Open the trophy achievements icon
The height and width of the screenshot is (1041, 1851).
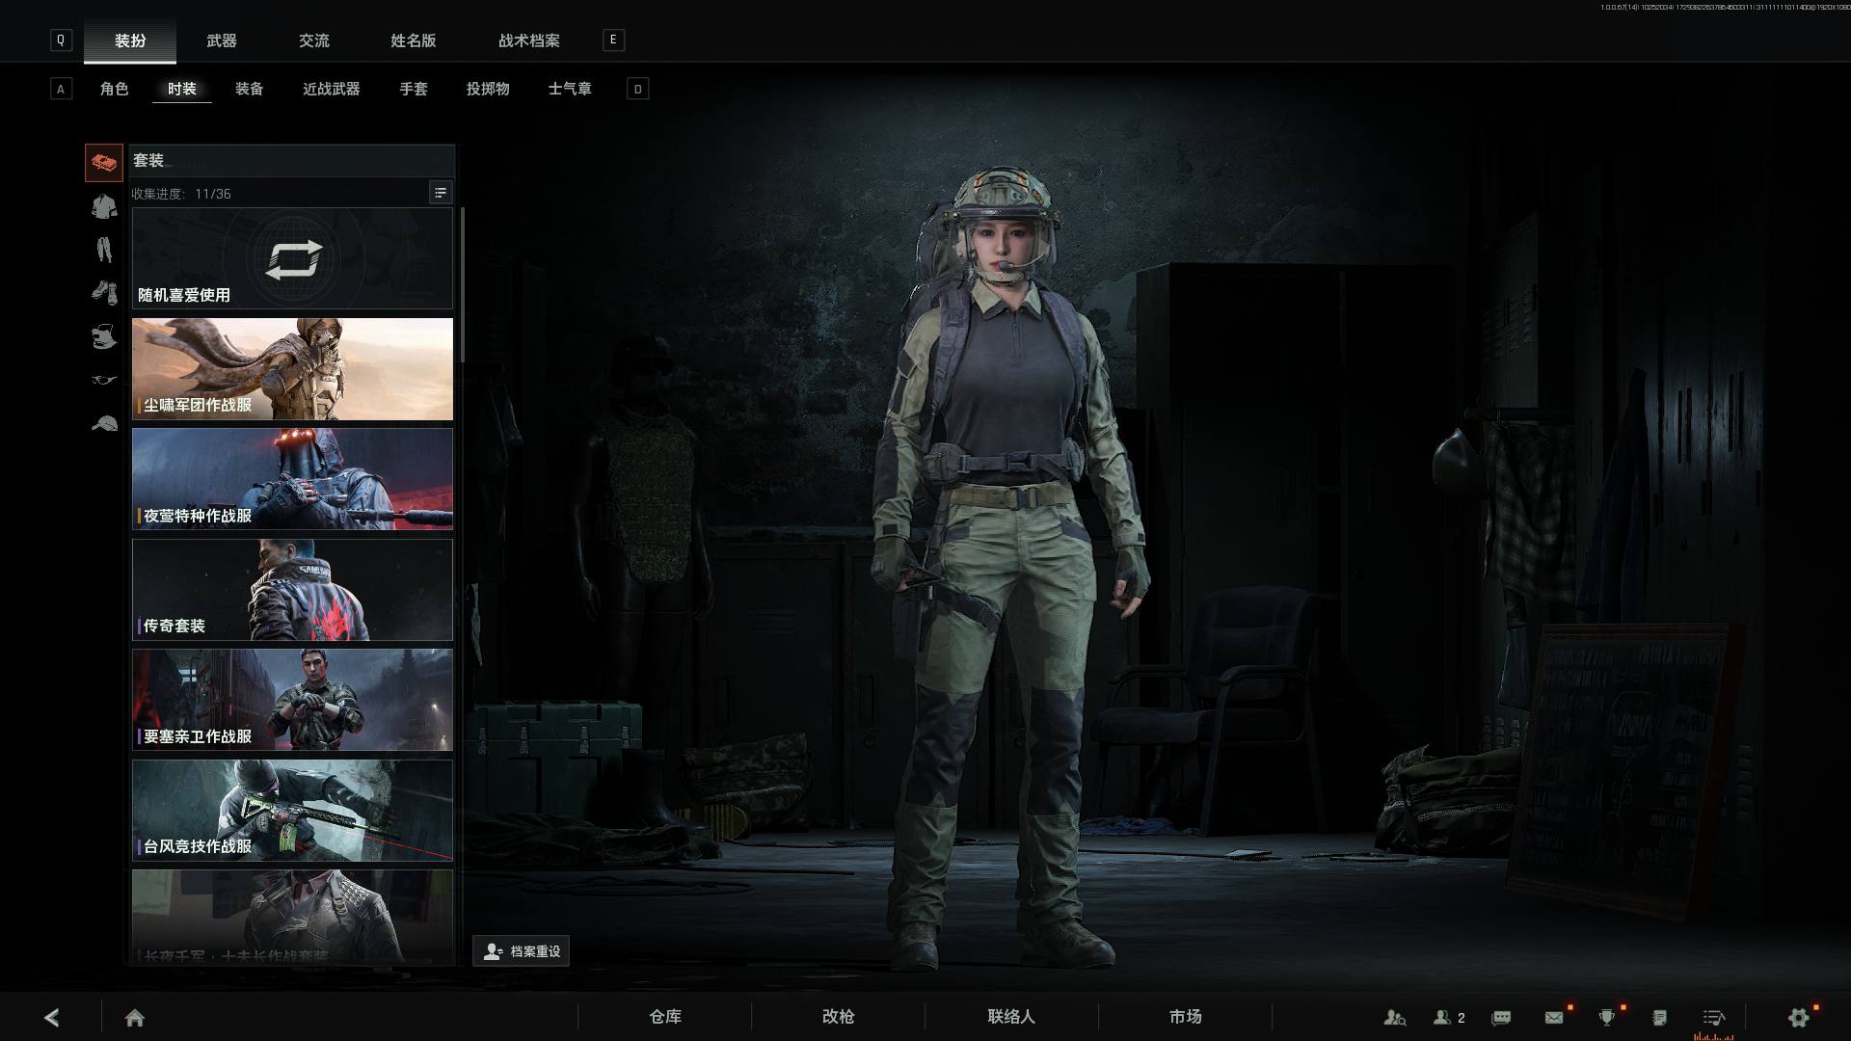[x=1607, y=1017]
